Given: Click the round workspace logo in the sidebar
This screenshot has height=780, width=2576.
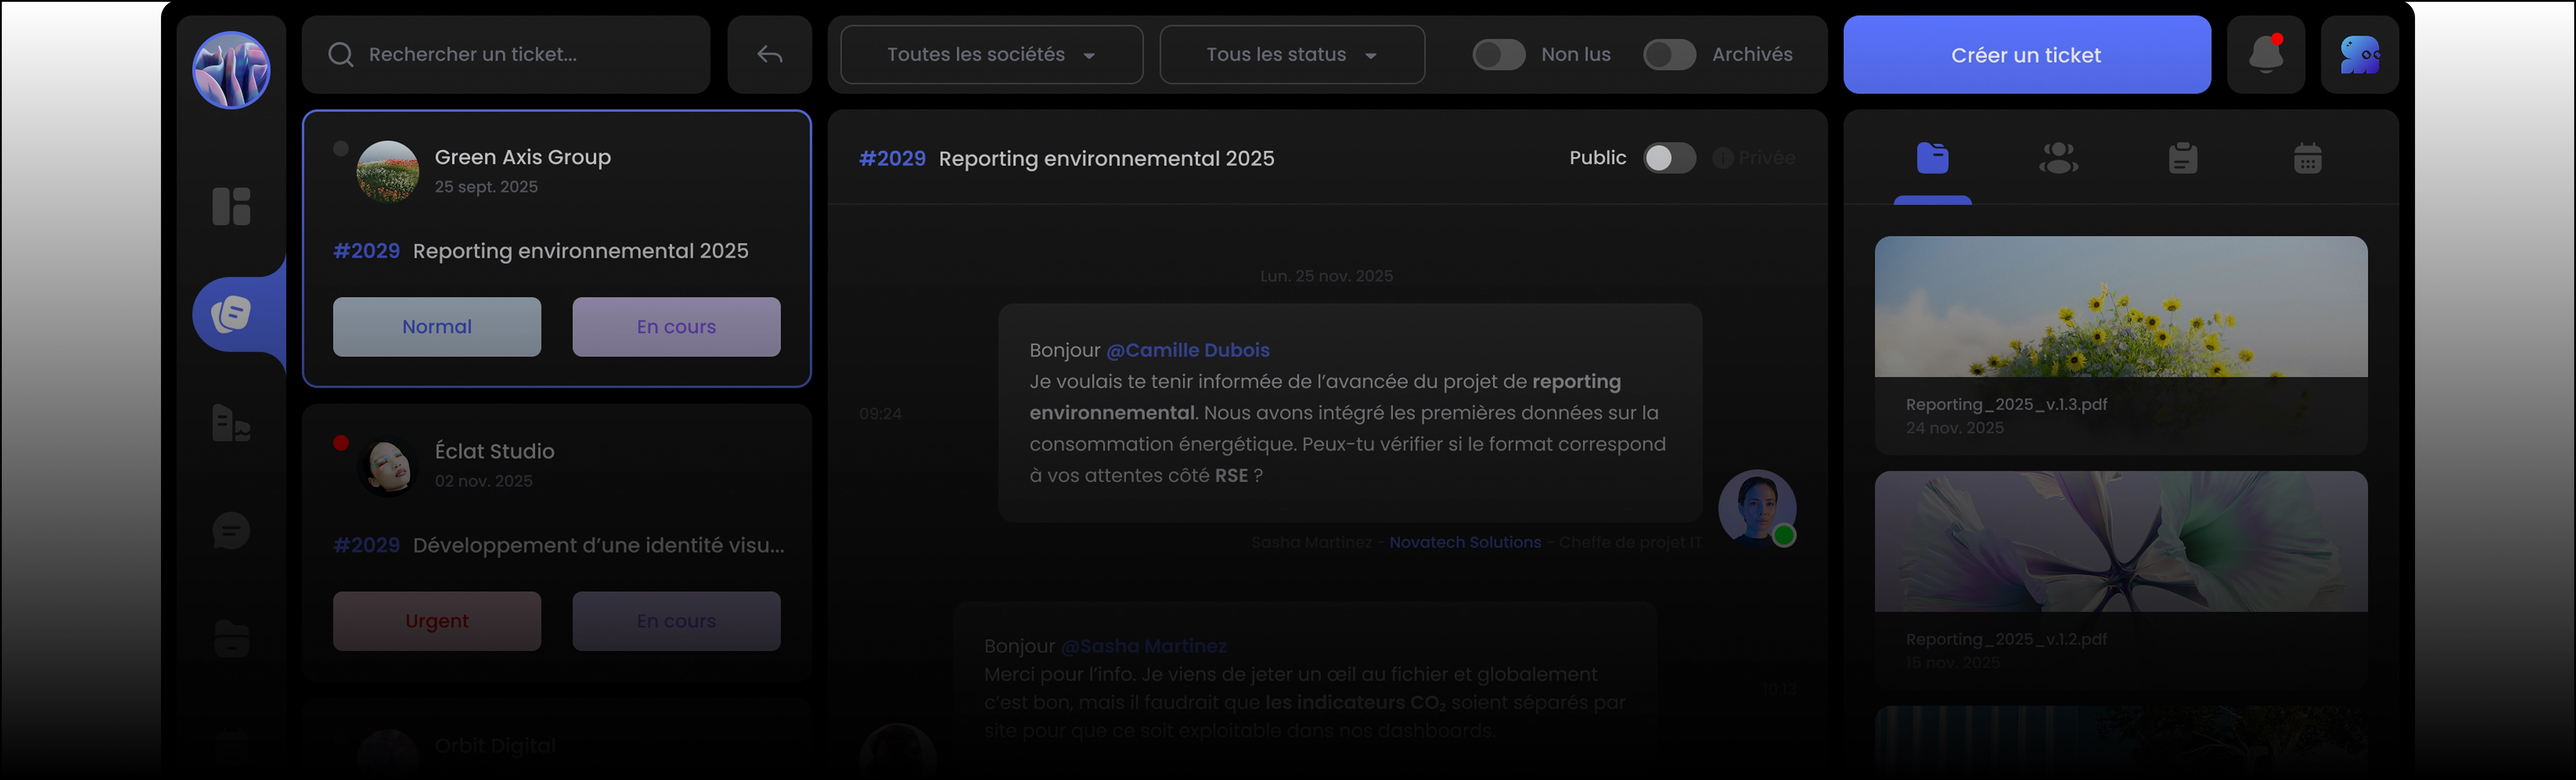Looking at the screenshot, I should click(x=231, y=70).
